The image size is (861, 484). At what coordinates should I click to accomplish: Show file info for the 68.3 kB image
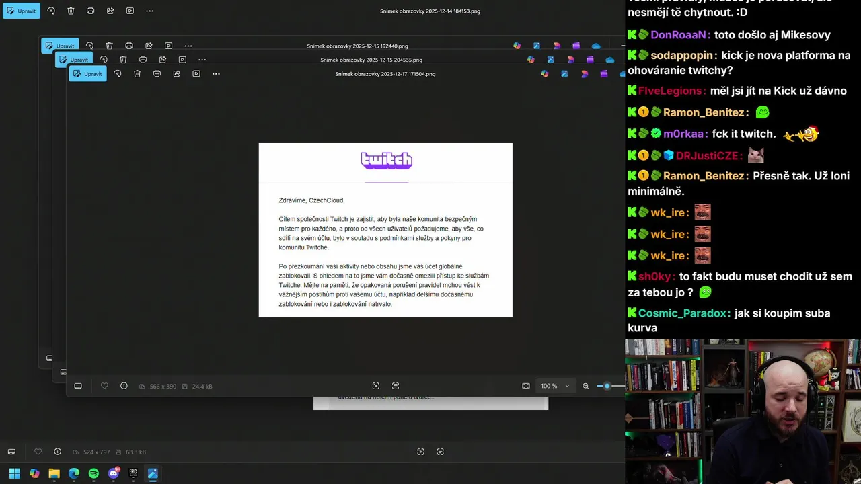[x=58, y=452]
